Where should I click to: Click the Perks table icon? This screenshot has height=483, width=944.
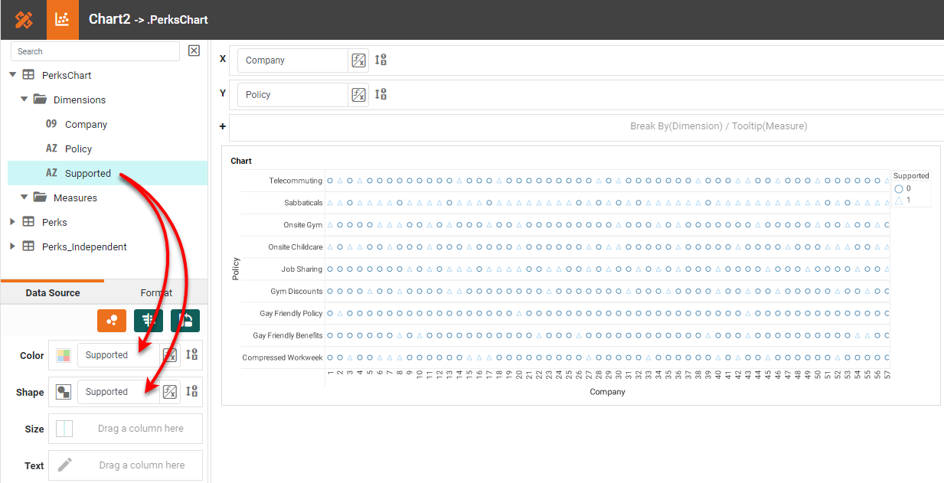click(x=28, y=222)
